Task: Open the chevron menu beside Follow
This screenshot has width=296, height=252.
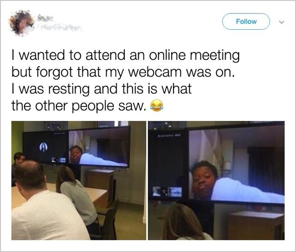Action: point(282,22)
